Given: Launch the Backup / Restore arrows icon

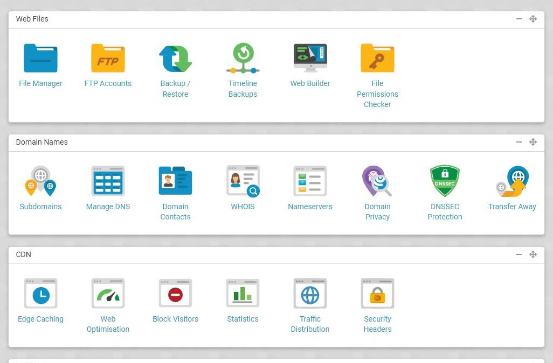Looking at the screenshot, I should coord(175,59).
